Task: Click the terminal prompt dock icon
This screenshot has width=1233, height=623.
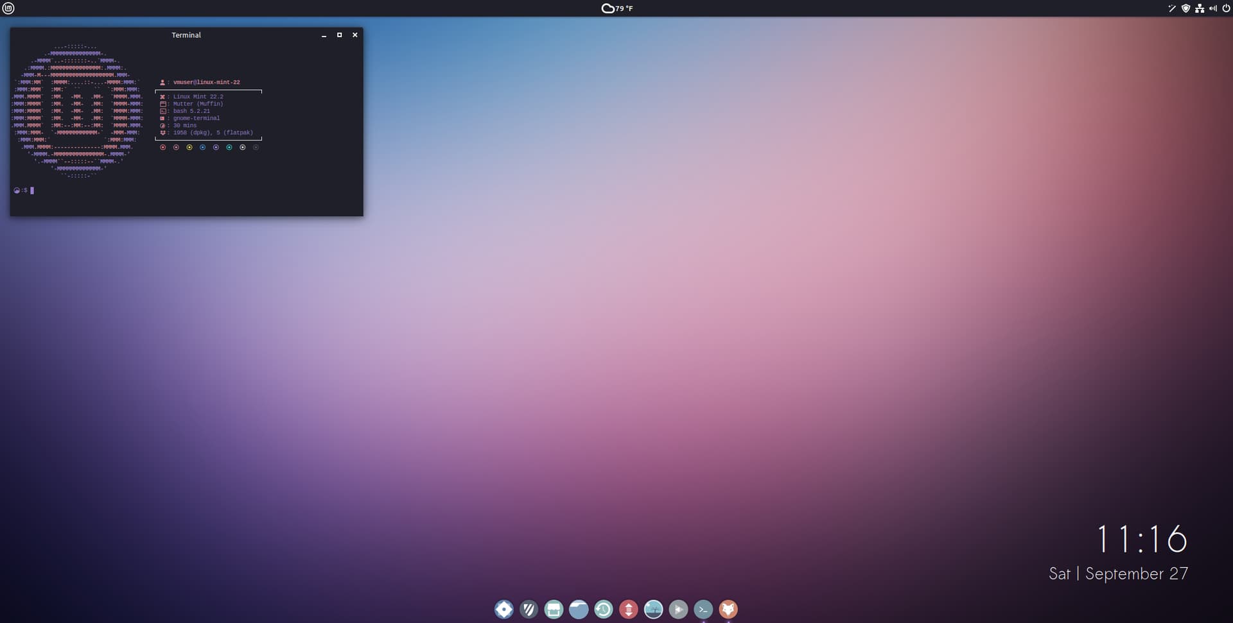Action: [703, 609]
